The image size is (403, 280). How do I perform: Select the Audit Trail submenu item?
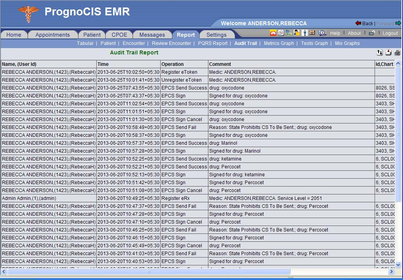(x=246, y=43)
